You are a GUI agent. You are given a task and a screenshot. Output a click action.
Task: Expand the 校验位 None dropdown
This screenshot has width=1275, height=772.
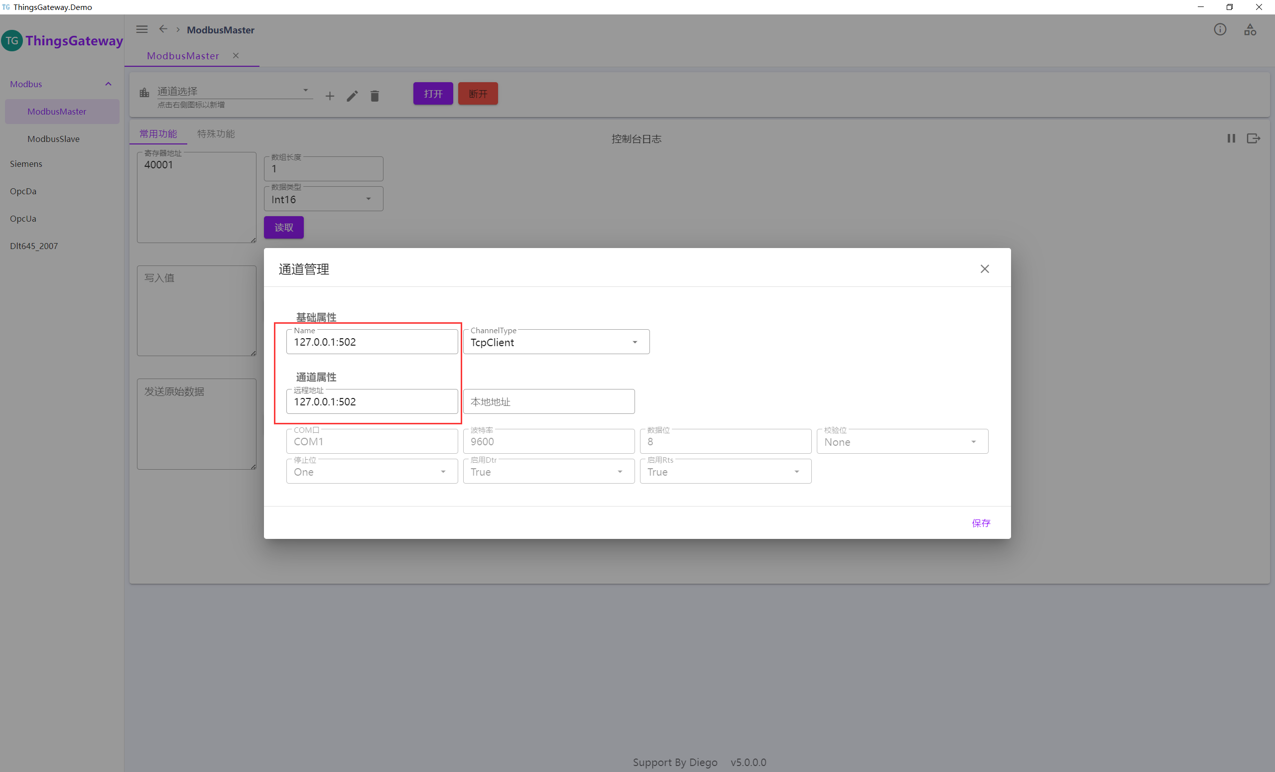(902, 442)
